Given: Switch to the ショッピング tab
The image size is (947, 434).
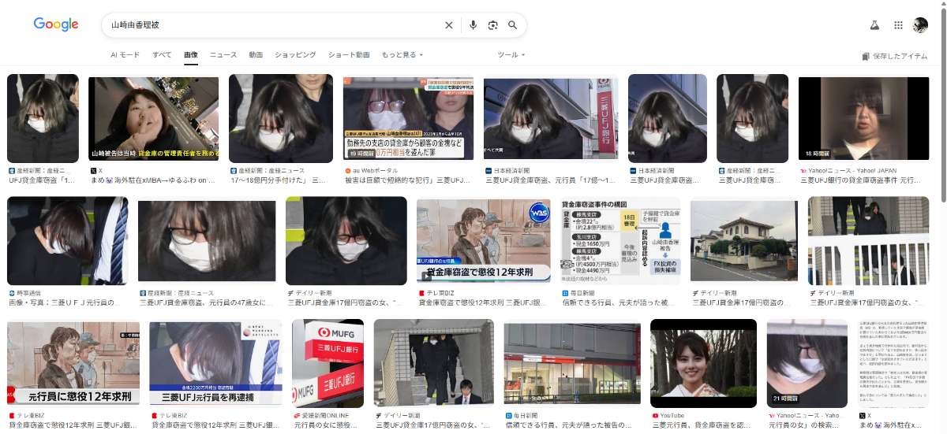Looking at the screenshot, I should pos(295,55).
